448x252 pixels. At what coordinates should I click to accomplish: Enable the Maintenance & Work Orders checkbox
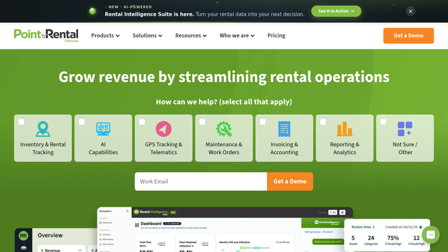(202, 121)
